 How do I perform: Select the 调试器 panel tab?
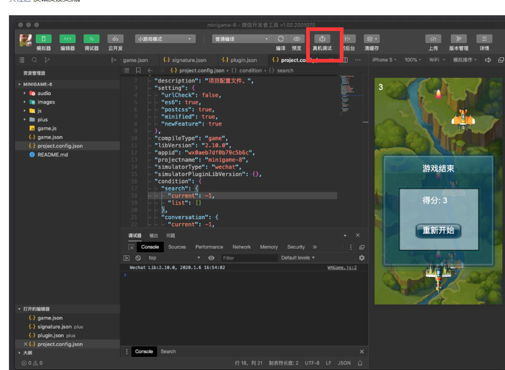[135, 235]
